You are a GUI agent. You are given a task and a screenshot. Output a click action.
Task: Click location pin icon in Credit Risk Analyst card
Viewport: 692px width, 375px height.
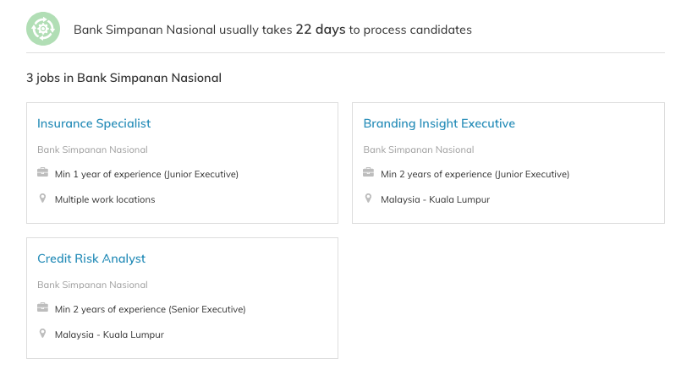42,334
